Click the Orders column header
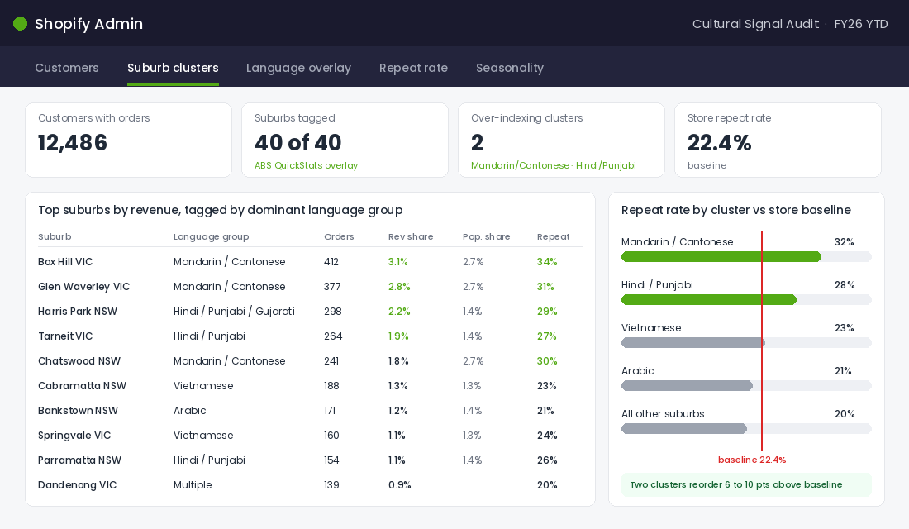 339,236
